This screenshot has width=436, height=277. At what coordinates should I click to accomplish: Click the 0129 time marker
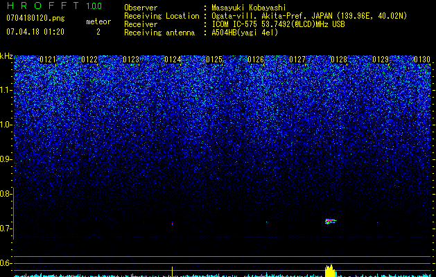coord(381,60)
